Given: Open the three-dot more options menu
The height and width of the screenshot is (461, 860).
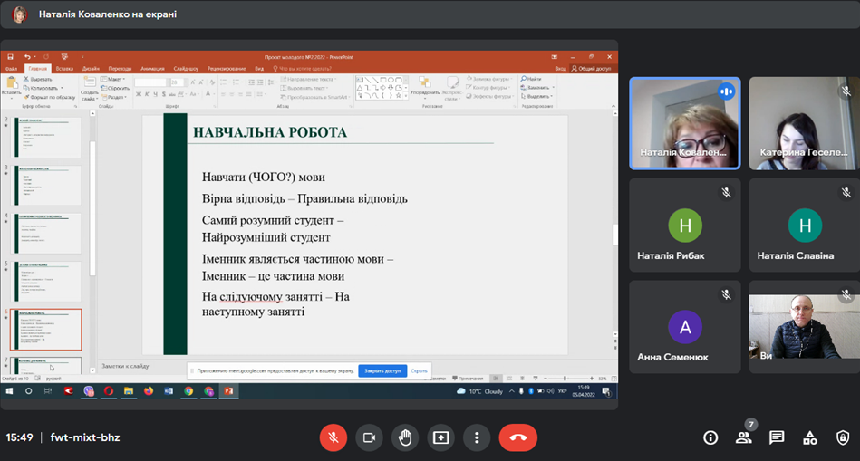Looking at the screenshot, I should [x=477, y=437].
